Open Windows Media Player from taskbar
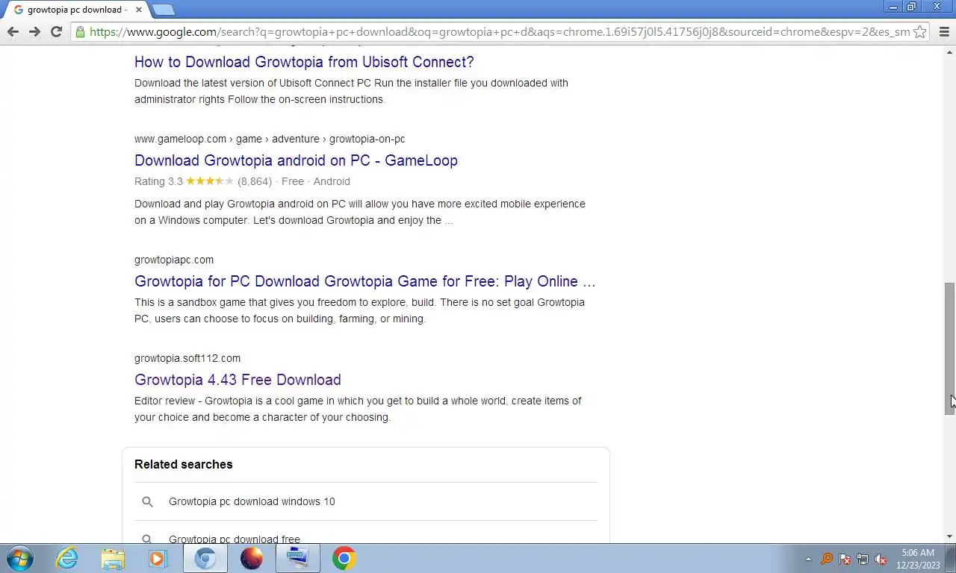 tap(158, 558)
